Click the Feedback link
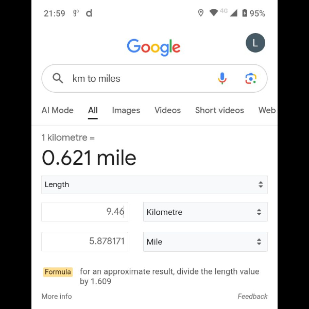The image size is (309, 309). (x=252, y=296)
